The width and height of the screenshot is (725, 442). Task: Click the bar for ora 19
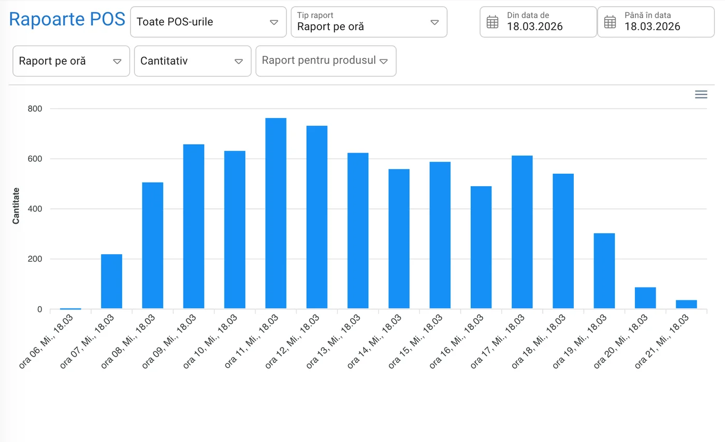point(604,271)
